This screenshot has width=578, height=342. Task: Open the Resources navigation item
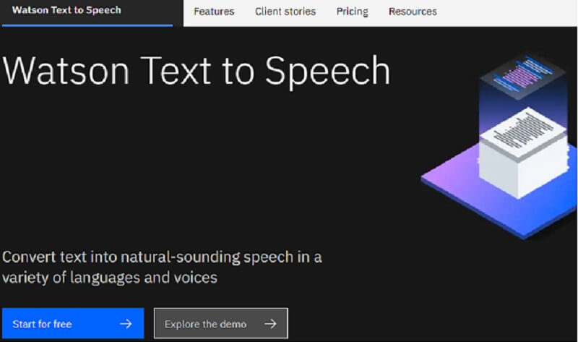click(x=413, y=12)
